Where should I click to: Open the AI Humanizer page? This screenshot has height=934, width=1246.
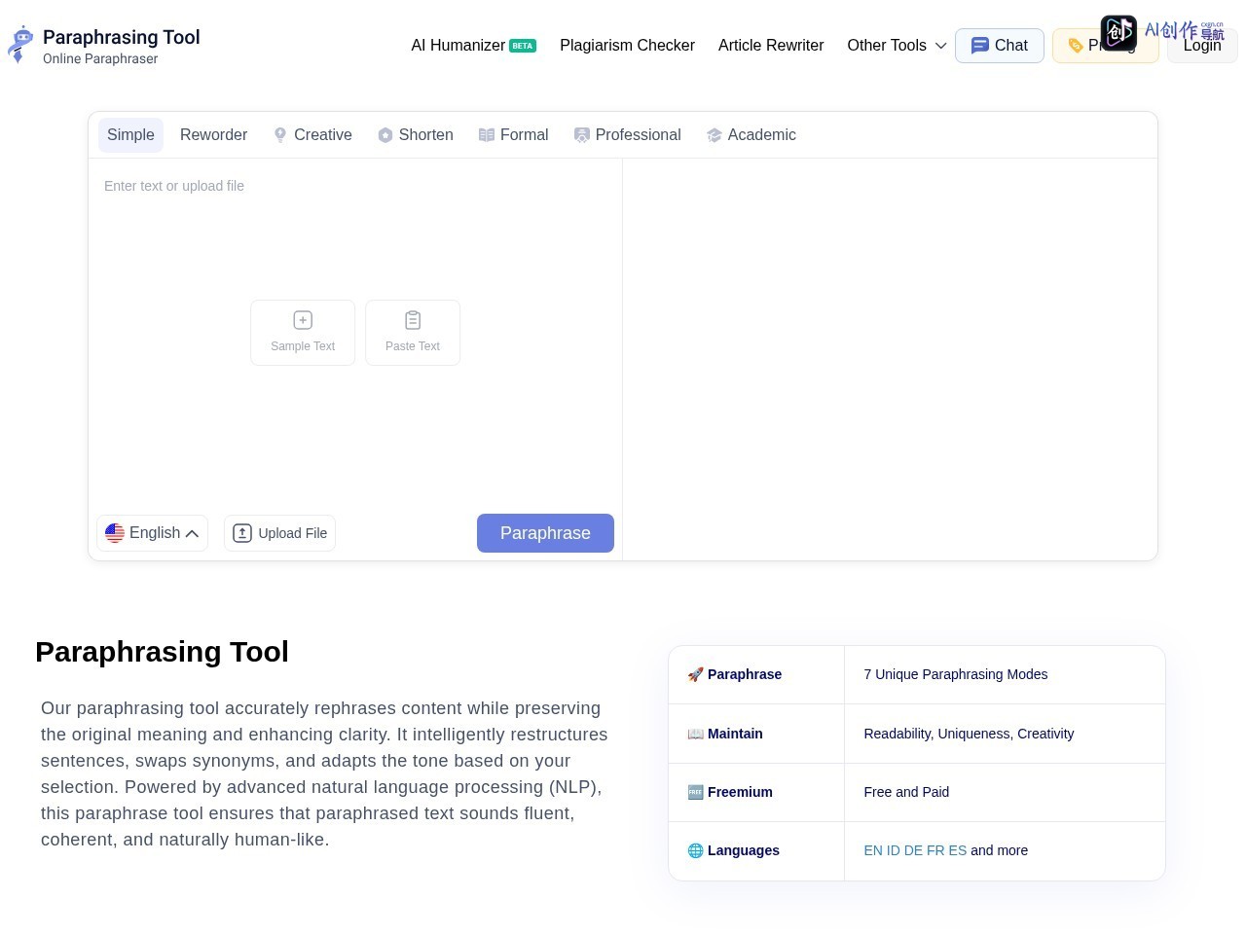(458, 45)
